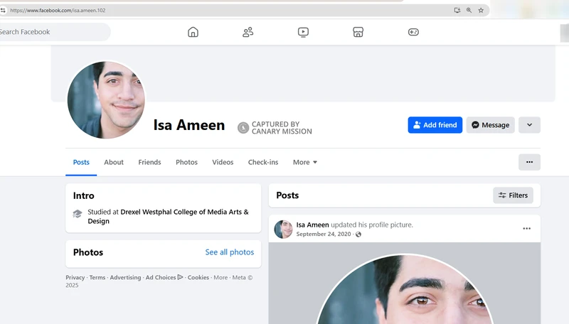
Task: Open Drexel Westphal College link in Intro
Action: pos(168,217)
